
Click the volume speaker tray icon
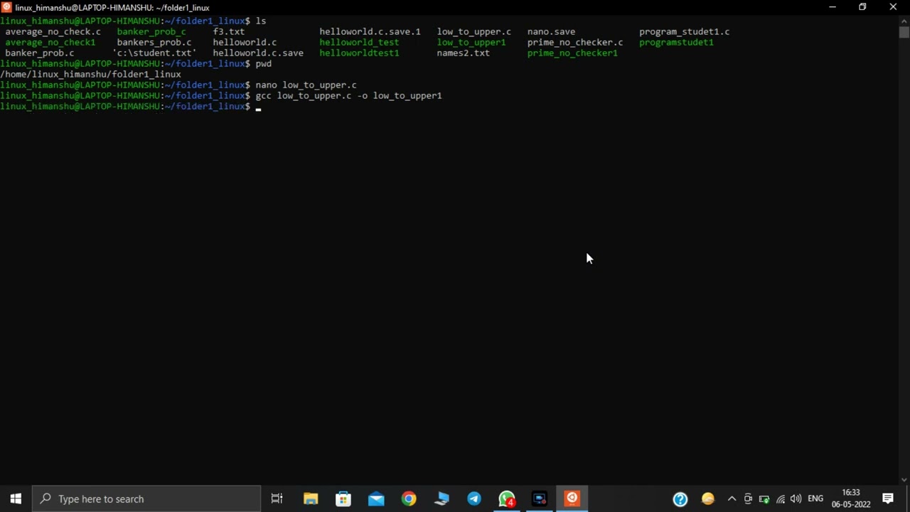click(x=796, y=499)
